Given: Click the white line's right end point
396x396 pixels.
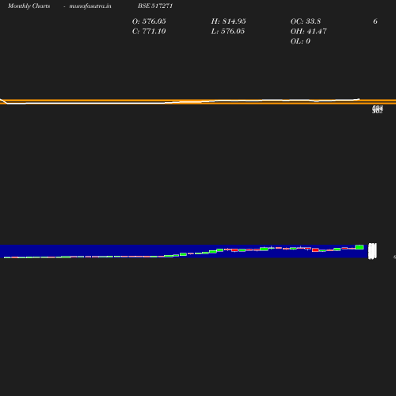Looking at the screenshot, I should [359, 99].
